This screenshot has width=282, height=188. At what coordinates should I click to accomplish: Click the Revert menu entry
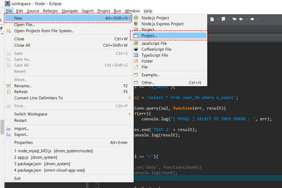69,71
